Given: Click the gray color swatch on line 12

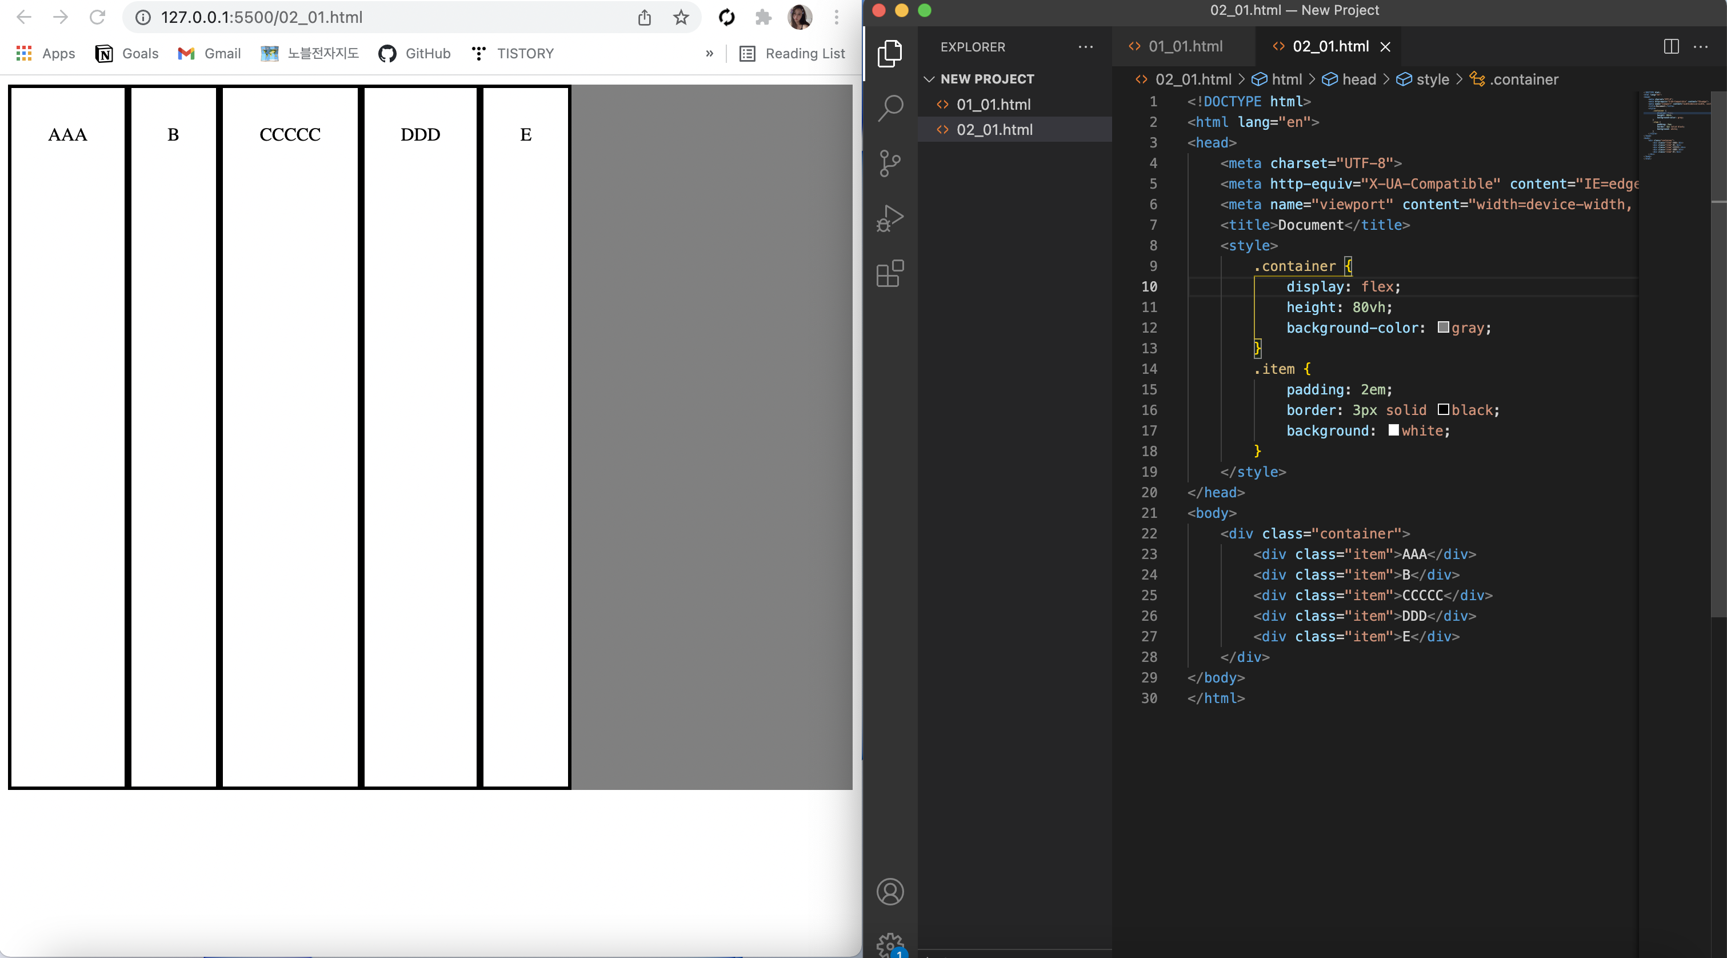Looking at the screenshot, I should click(x=1443, y=327).
